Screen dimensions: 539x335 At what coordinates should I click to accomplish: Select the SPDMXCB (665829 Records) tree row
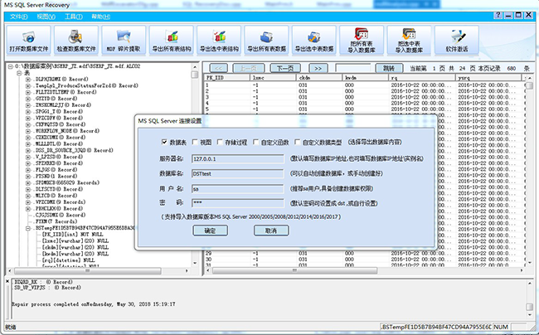tap(67, 182)
